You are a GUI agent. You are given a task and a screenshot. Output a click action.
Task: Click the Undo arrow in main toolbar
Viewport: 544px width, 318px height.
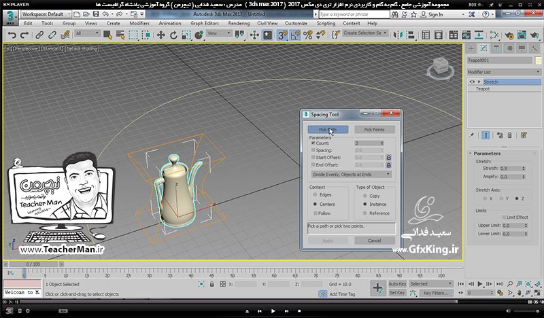pos(12,35)
